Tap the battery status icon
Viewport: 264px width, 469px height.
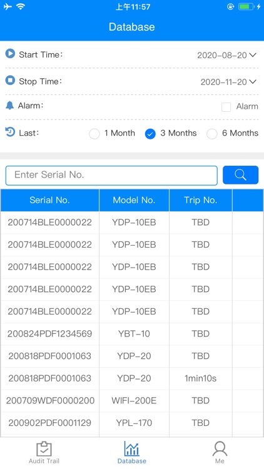coord(246,7)
